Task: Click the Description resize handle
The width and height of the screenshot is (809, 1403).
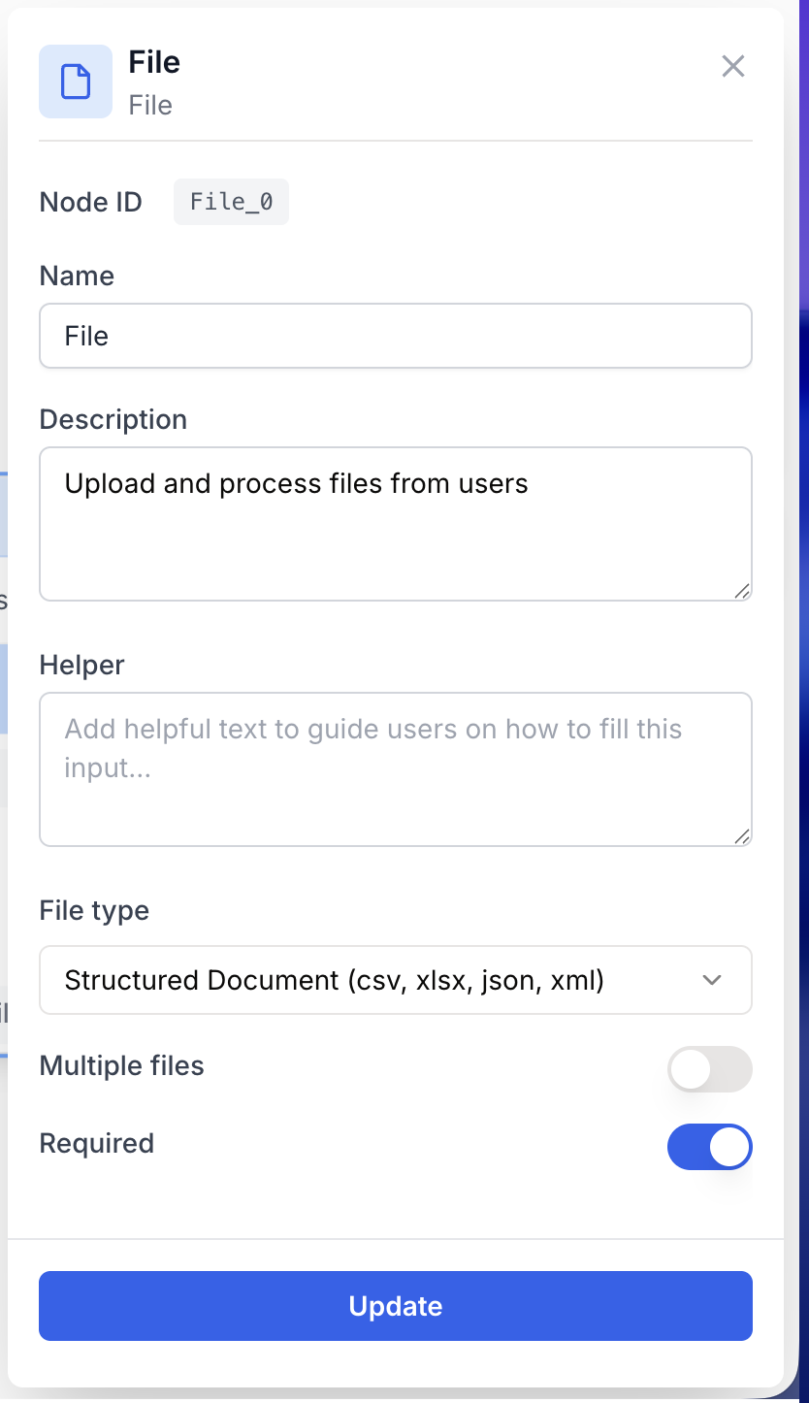Action: pyautogui.click(x=742, y=591)
